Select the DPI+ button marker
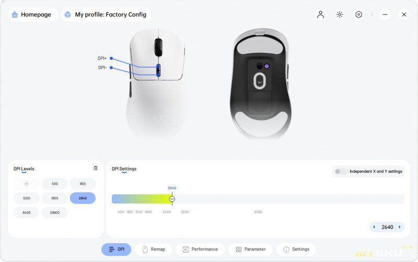Screen dimensions: 418x262 (x=111, y=58)
